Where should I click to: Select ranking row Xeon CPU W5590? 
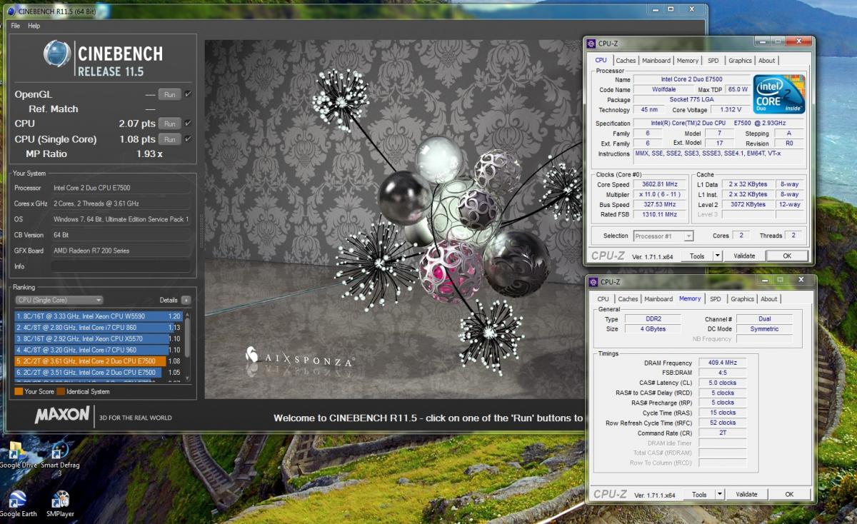[x=98, y=316]
